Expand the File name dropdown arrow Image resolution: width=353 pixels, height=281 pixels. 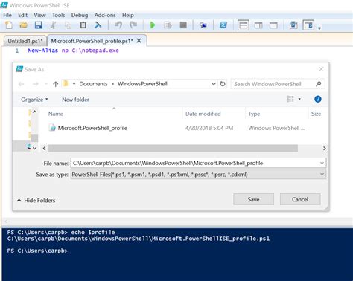tap(322, 163)
